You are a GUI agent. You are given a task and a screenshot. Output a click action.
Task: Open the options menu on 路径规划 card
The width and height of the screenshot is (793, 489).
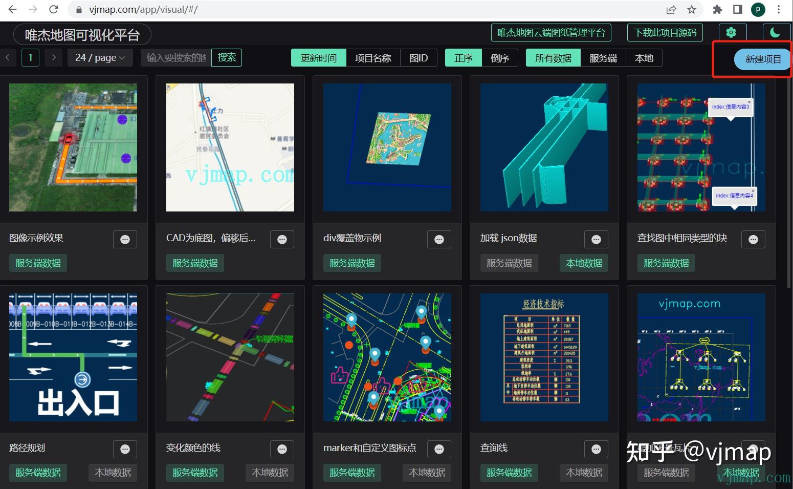[x=125, y=449]
